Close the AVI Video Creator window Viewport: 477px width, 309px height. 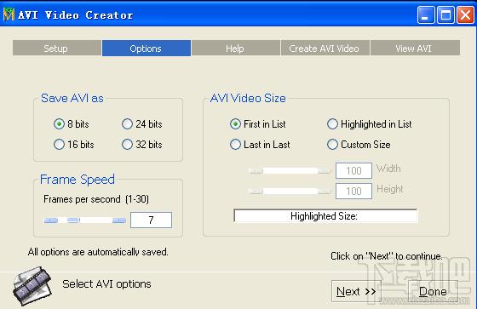465,15
